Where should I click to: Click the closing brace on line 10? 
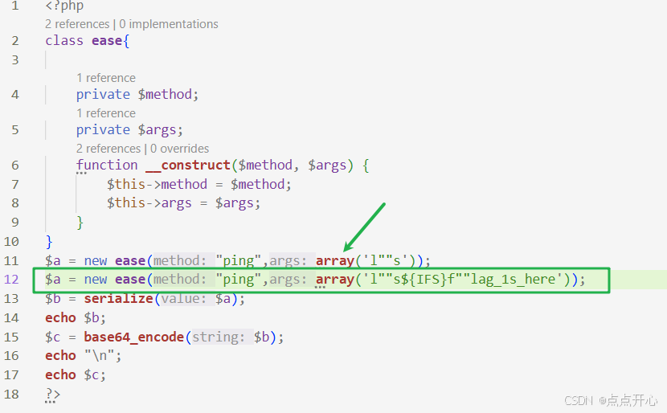[49, 242]
